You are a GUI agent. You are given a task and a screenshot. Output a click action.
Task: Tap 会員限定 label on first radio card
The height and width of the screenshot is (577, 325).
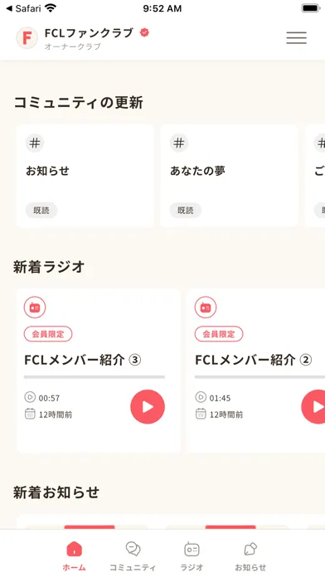coord(48,334)
